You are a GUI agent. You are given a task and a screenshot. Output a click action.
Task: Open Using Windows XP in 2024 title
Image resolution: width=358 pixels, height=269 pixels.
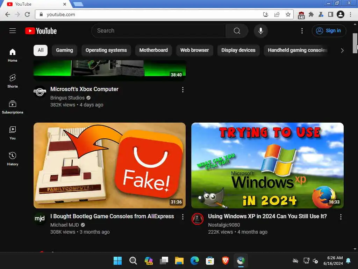pos(267,216)
